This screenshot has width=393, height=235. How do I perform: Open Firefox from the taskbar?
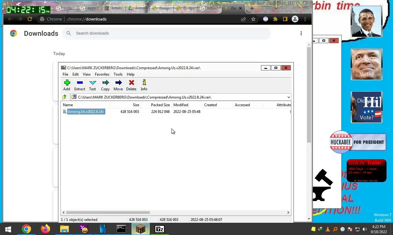45,229
